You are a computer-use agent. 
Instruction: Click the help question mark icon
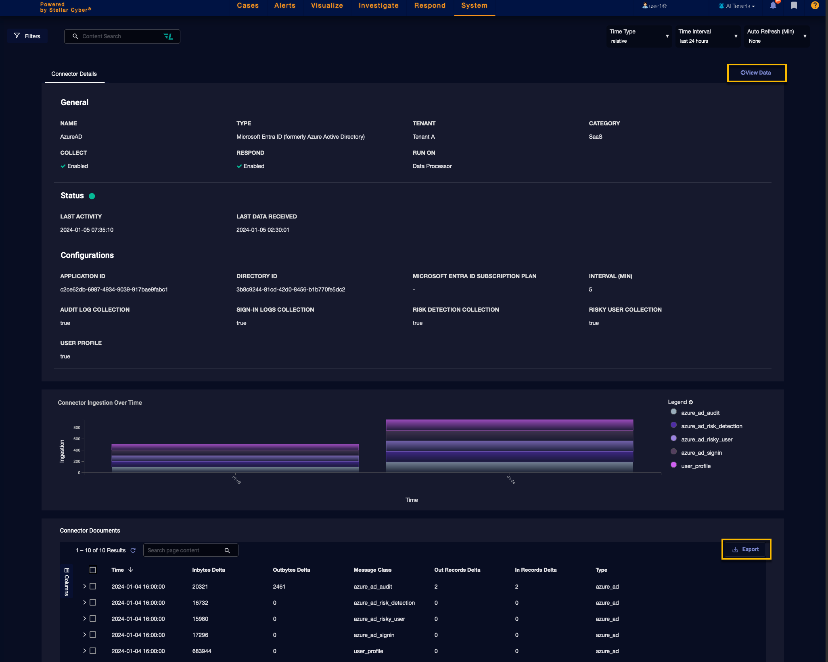pos(815,6)
